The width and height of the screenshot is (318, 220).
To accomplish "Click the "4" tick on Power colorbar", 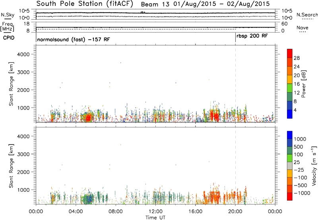I will point(295,110).
